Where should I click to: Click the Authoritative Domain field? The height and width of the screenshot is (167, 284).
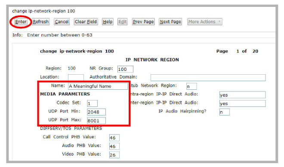(208, 78)
